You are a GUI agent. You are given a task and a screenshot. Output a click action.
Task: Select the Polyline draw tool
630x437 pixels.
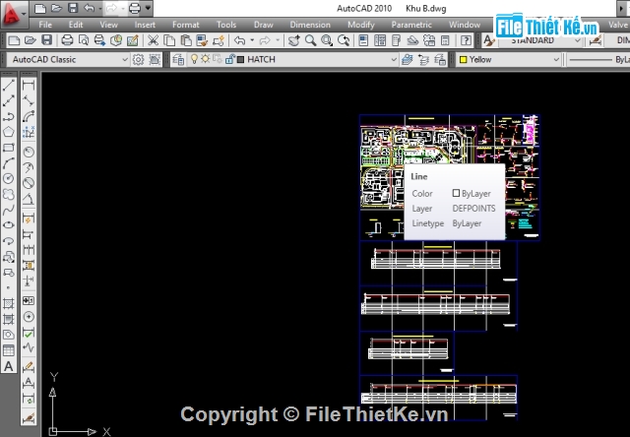(x=9, y=116)
